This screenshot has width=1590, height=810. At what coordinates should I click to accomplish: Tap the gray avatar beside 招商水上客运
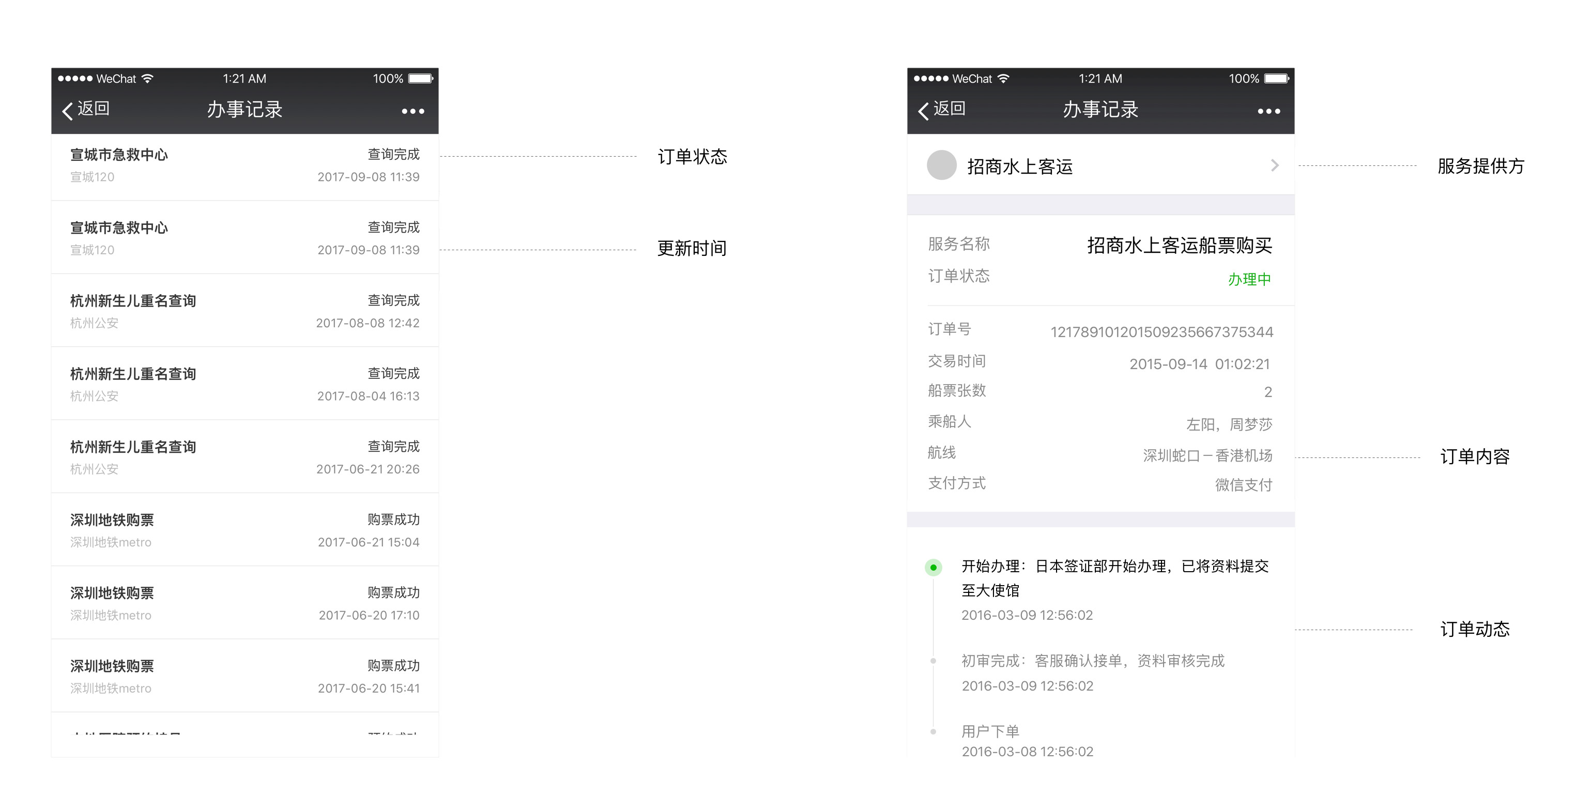point(941,165)
